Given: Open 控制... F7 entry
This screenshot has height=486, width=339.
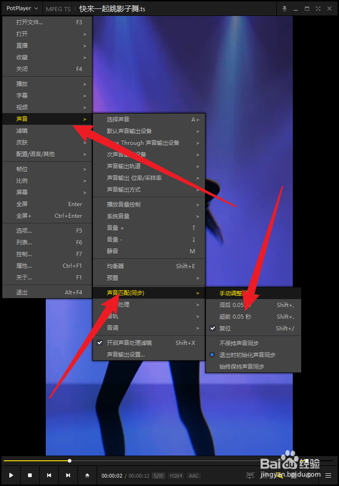Looking at the screenshot, I should coord(47,254).
